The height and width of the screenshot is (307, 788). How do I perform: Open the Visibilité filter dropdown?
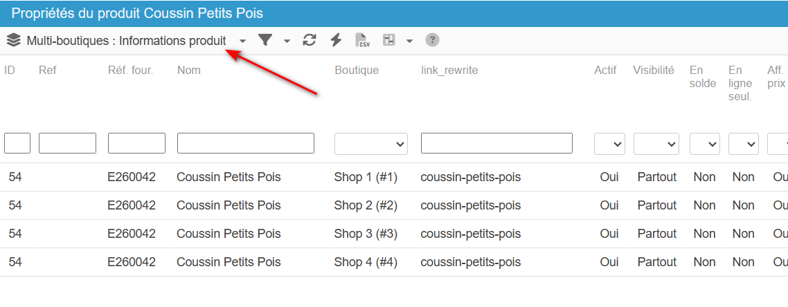pyautogui.click(x=656, y=143)
